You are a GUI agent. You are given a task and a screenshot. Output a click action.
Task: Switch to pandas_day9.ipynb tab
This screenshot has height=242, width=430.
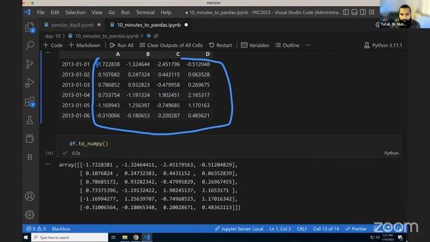(72, 25)
